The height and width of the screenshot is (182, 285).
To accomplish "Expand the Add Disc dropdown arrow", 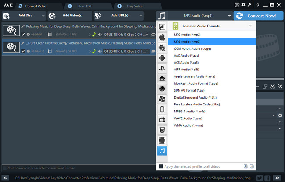I will coord(43,16).
